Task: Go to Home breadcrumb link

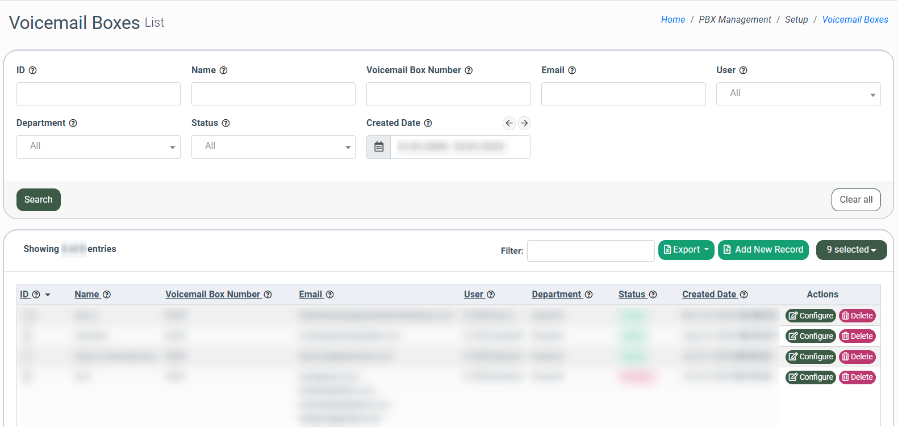Action: point(673,19)
